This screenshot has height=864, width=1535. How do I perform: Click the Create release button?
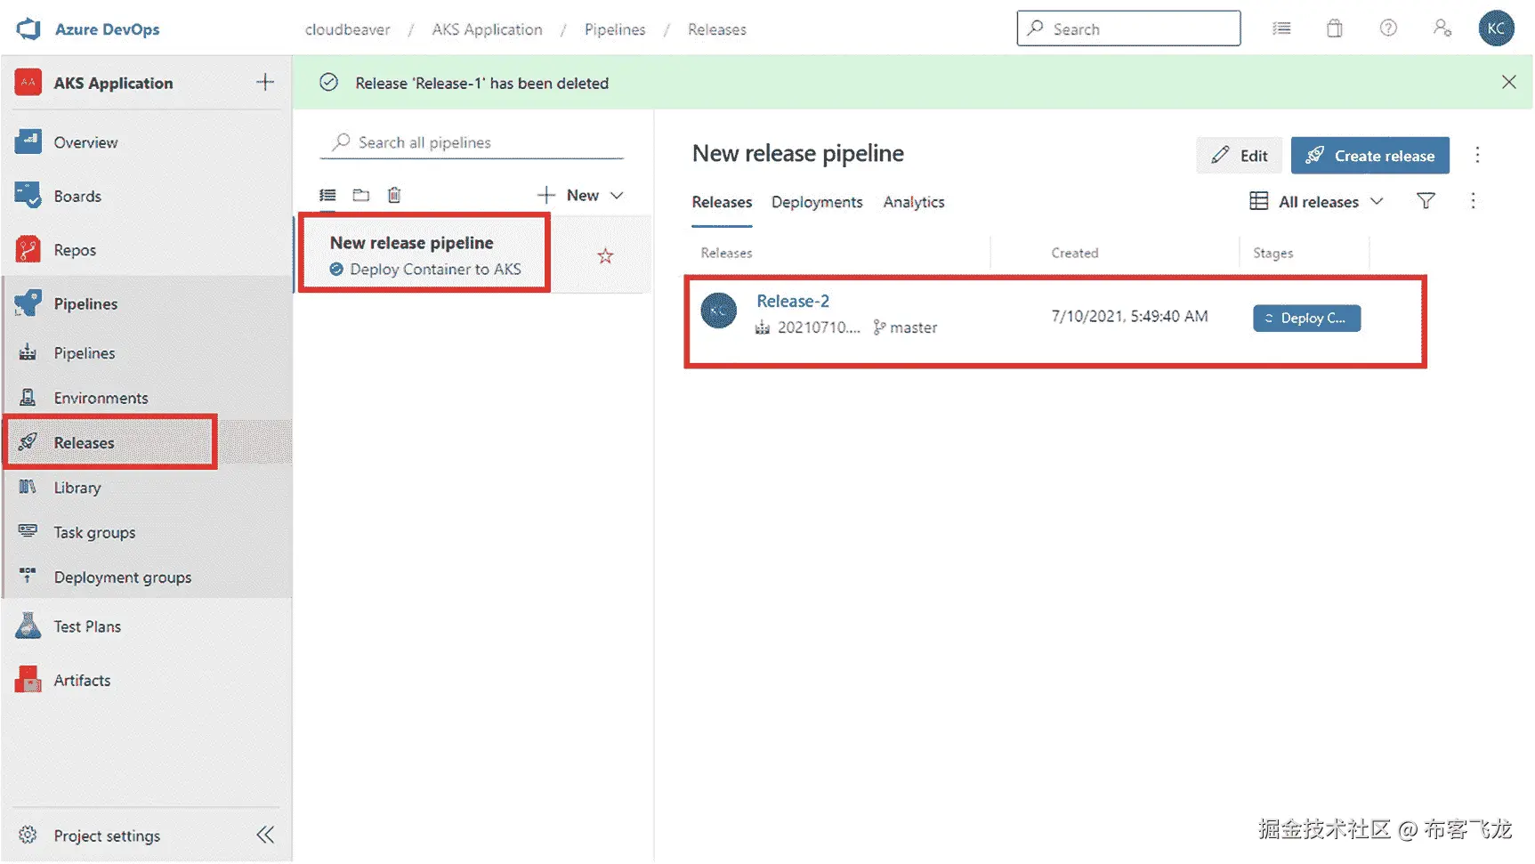[x=1369, y=156]
